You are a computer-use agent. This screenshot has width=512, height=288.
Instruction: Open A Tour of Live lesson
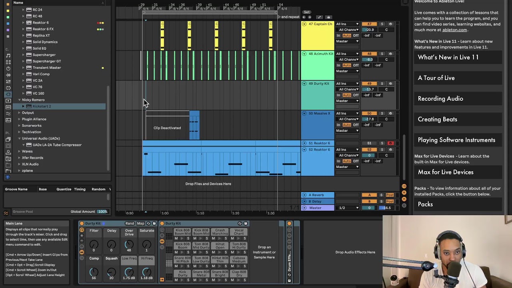click(x=458, y=78)
